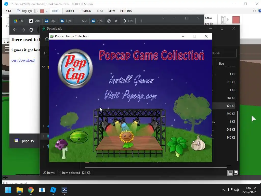The width and height of the screenshot is (261, 196).
Task: Close the active globe browser tab
Action: [116, 21]
